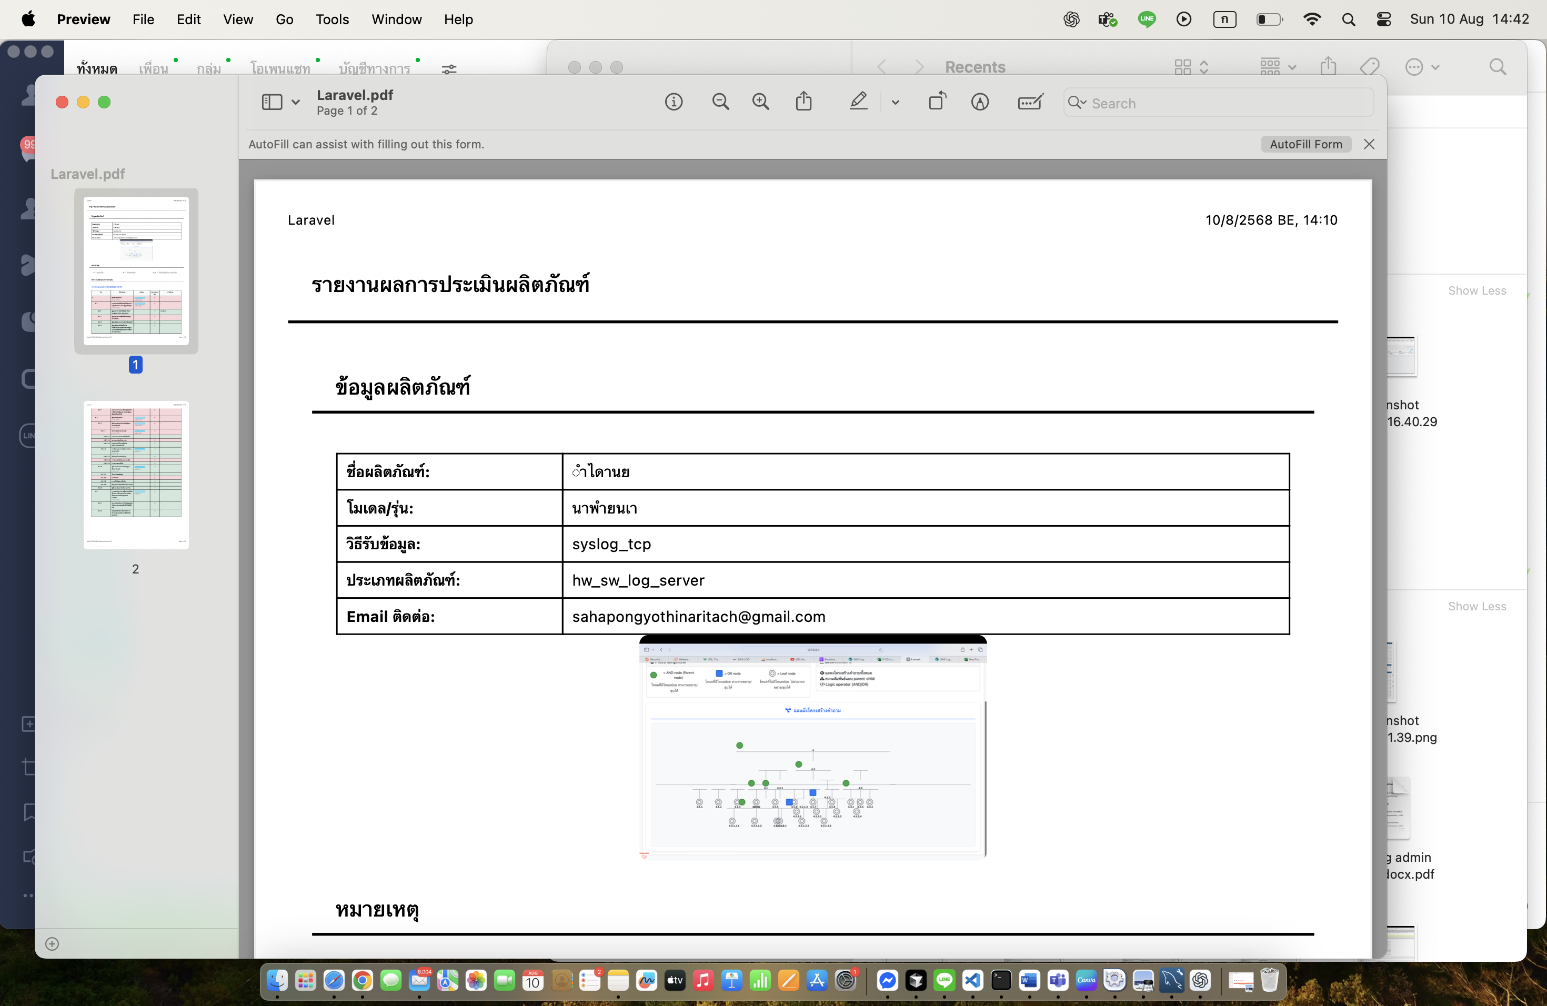Click the add page plus button
Screen dimensions: 1547x1006
click(52, 943)
